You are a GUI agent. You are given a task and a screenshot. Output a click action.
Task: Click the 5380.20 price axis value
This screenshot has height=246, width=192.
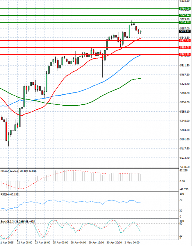pyautogui.click(x=185, y=93)
